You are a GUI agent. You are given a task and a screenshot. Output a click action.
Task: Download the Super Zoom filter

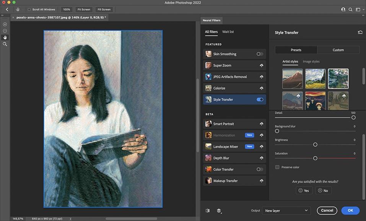coord(261,66)
